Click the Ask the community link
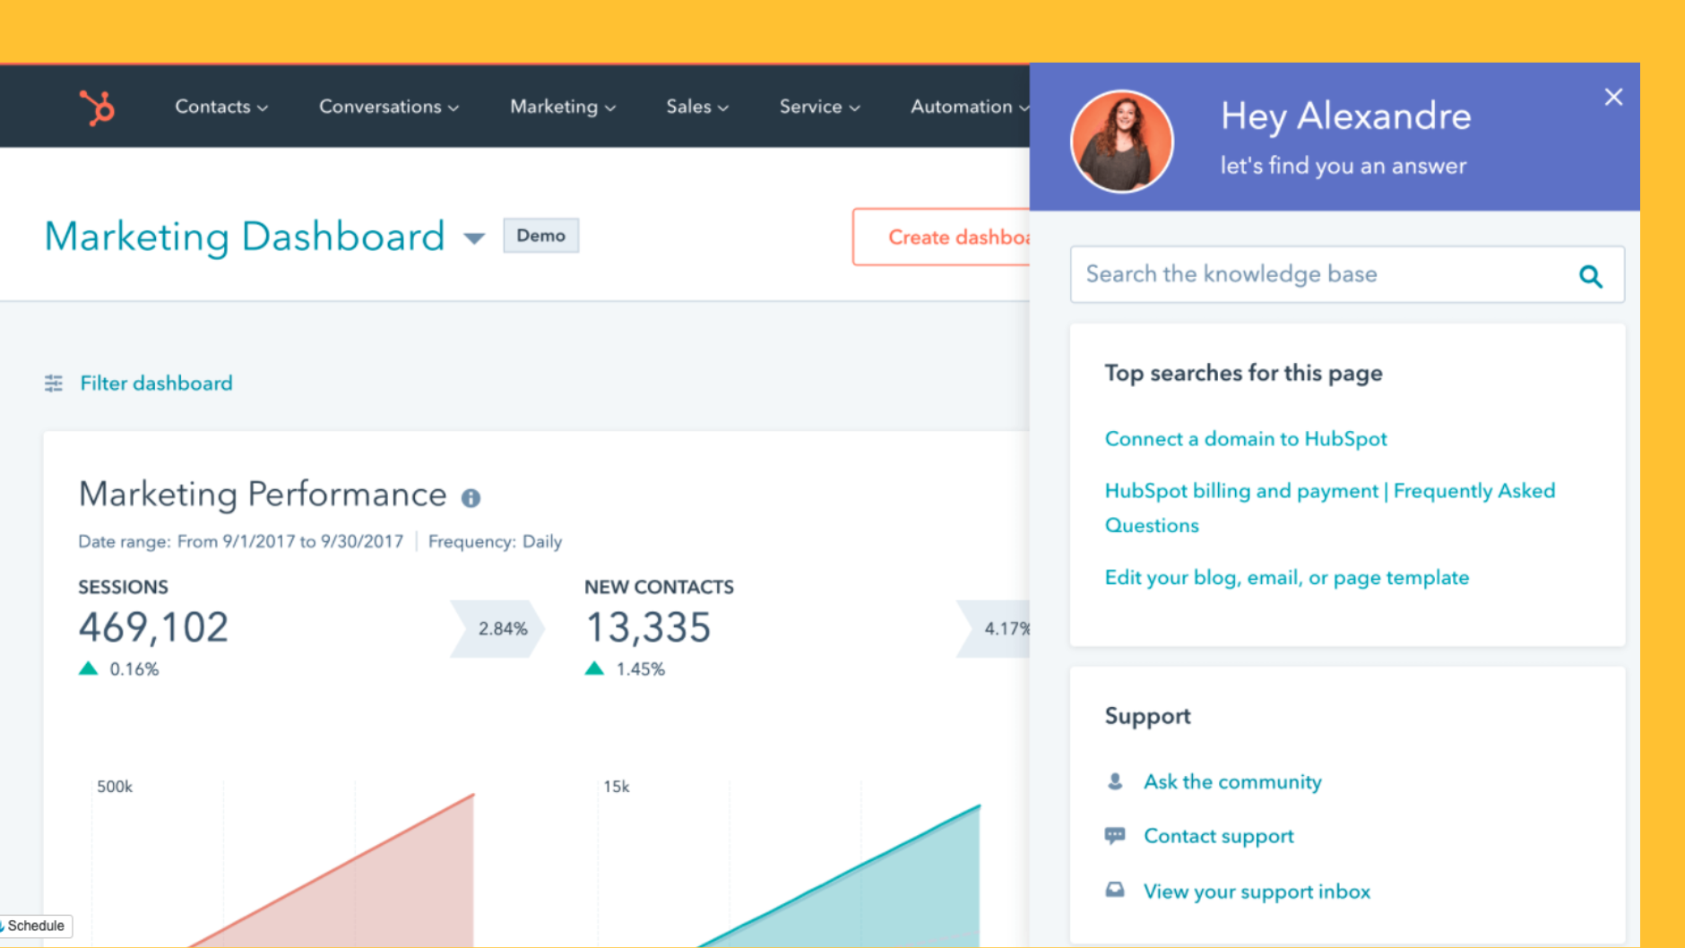The width and height of the screenshot is (1685, 948). (1232, 782)
